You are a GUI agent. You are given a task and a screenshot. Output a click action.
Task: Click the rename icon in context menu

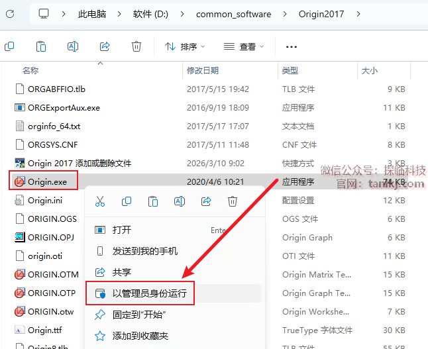180,201
